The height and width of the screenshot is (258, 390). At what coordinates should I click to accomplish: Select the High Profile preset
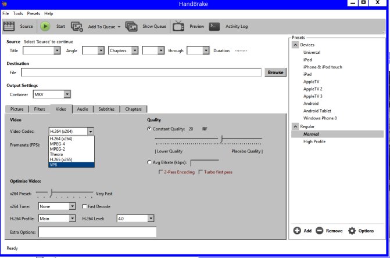coord(314,141)
